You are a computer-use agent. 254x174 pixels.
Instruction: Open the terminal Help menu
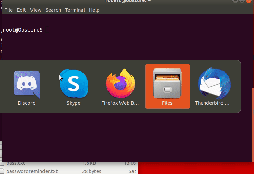pyautogui.click(x=94, y=10)
